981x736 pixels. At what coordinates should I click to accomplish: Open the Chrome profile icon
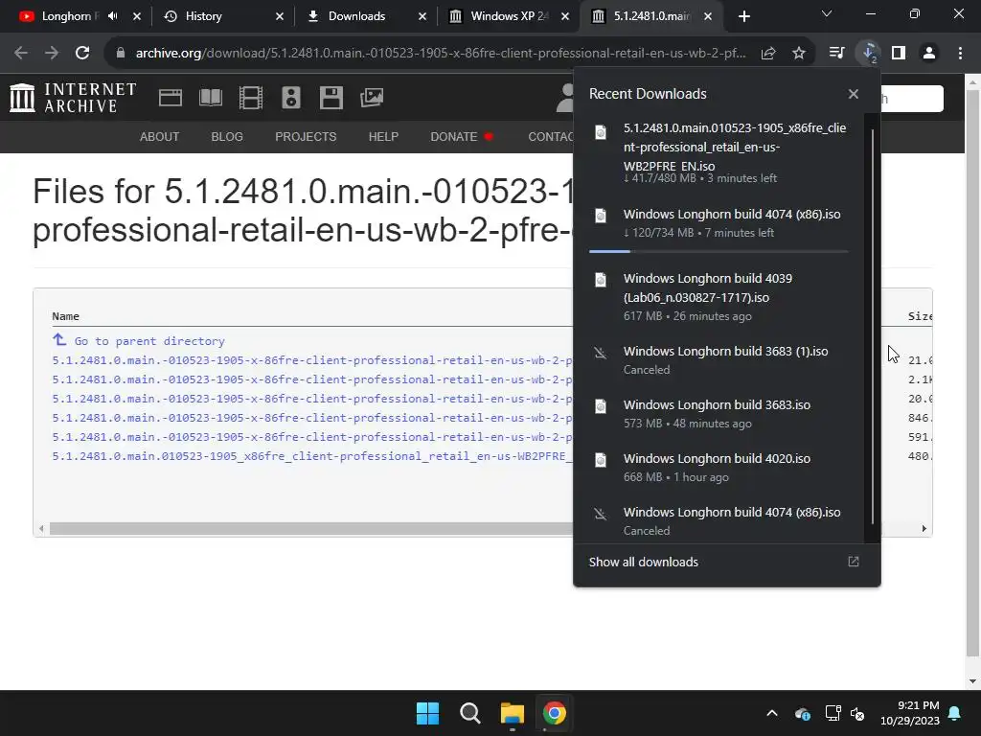click(x=929, y=54)
